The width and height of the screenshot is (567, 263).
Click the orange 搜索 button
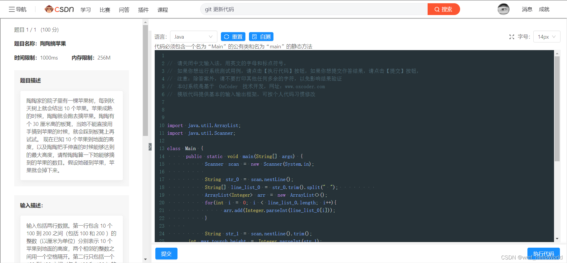pos(444,9)
